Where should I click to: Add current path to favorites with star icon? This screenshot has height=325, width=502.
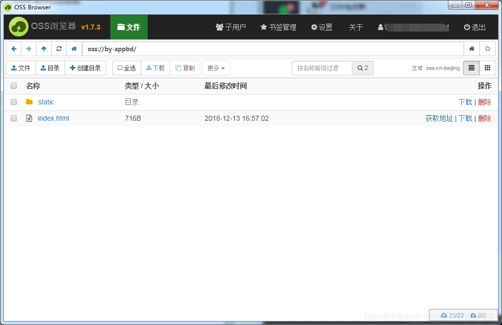pyautogui.click(x=487, y=49)
